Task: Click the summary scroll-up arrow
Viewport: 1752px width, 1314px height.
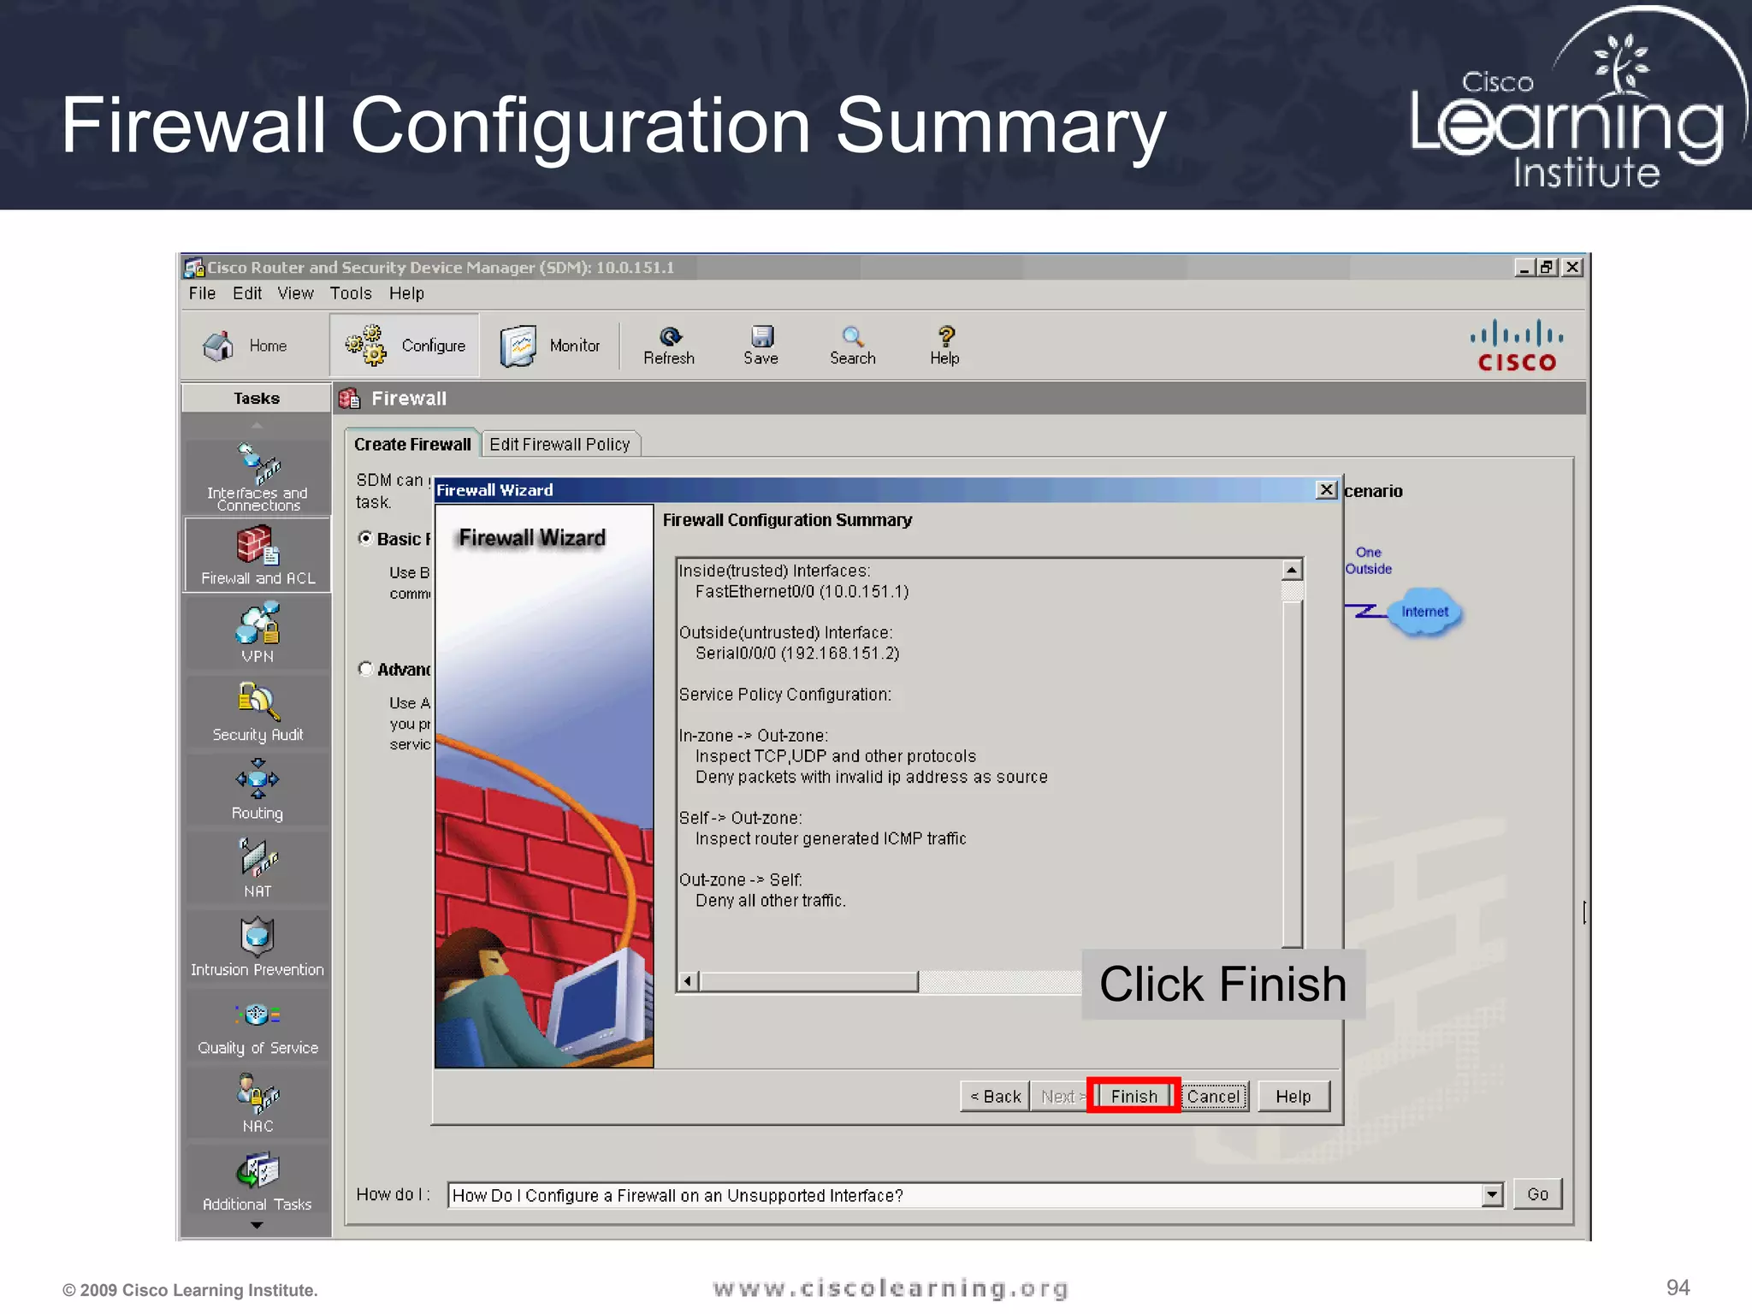Action: point(1292,570)
